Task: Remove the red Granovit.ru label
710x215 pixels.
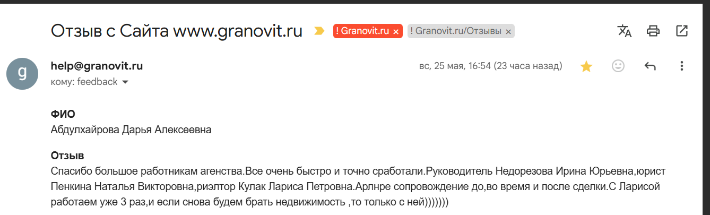Action: [x=395, y=31]
